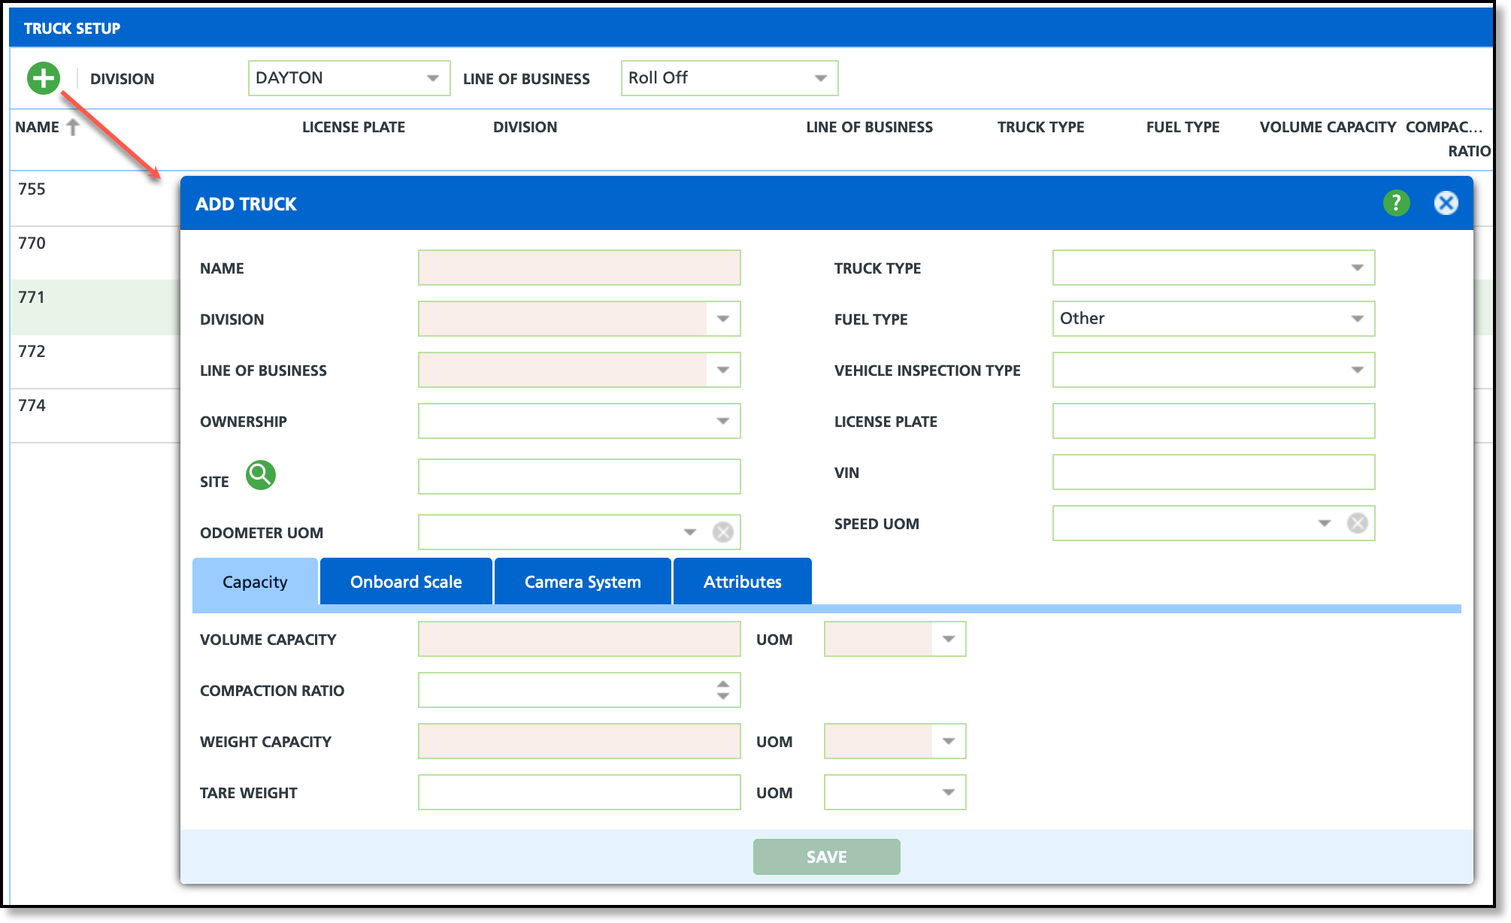Clear the Speed UOM selection

click(x=1357, y=523)
